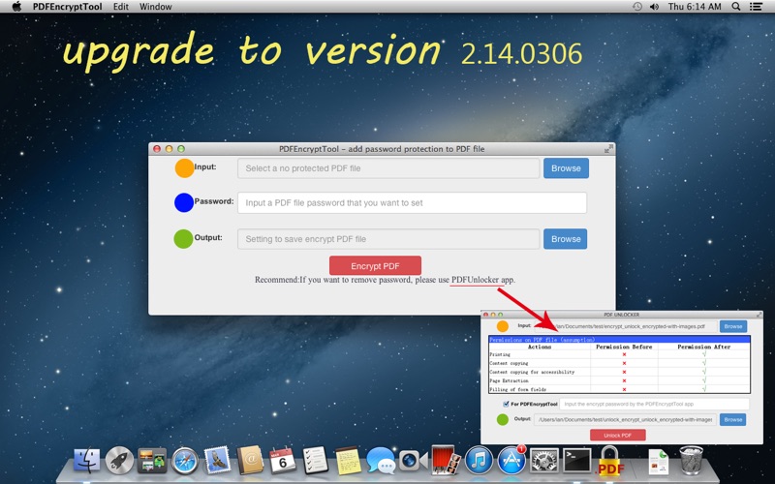Enter full screen in PDF Unlocker window
775x484 pixels.
pos(759,314)
